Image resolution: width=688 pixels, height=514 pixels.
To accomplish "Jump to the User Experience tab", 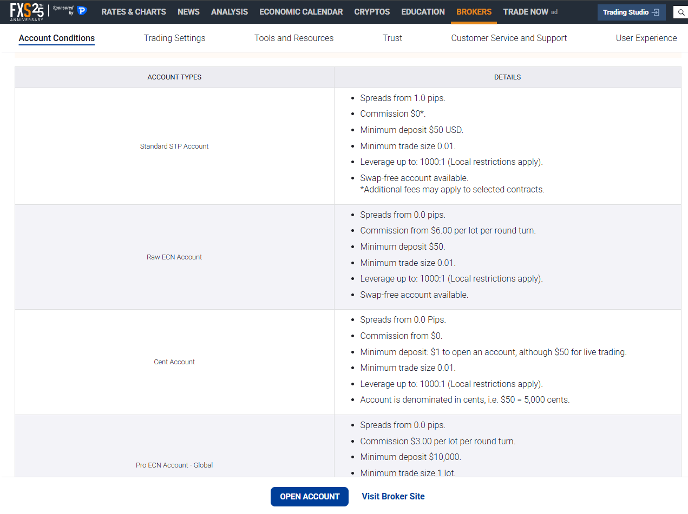I will click(x=646, y=38).
